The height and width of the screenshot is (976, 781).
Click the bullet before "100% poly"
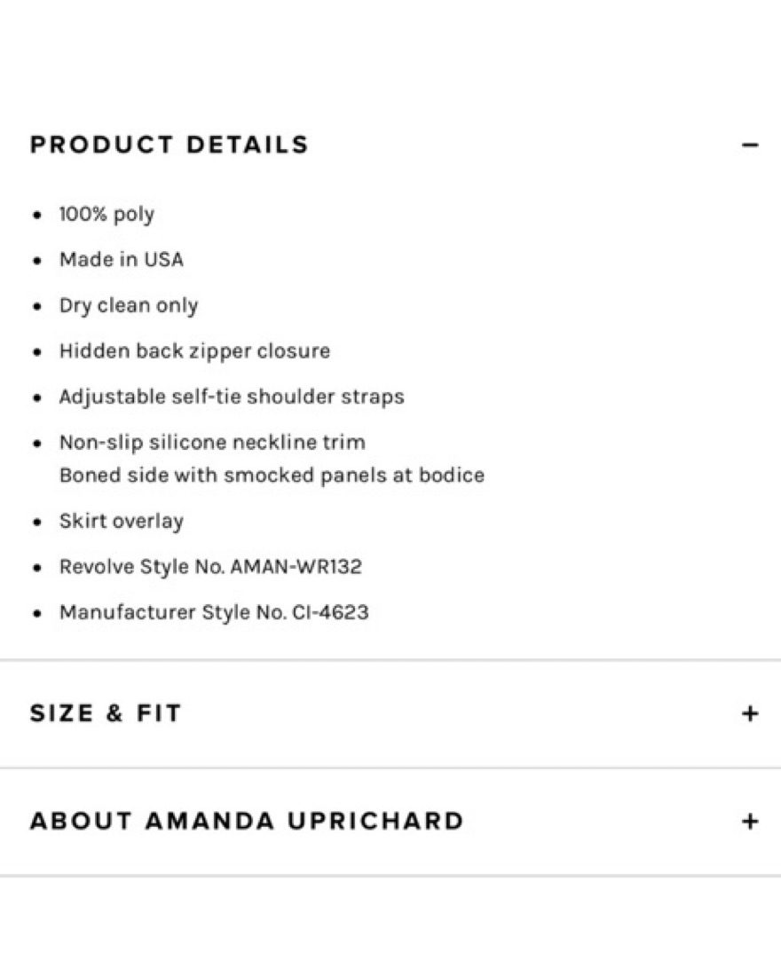[37, 216]
